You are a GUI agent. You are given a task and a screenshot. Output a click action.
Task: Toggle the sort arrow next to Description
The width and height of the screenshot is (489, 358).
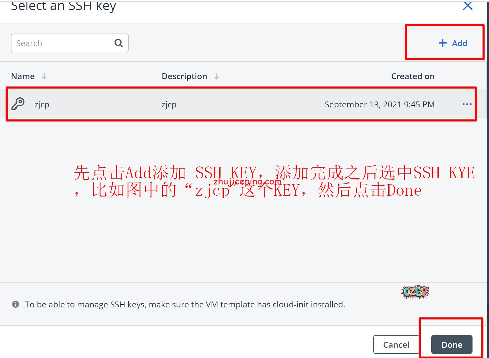click(x=217, y=76)
